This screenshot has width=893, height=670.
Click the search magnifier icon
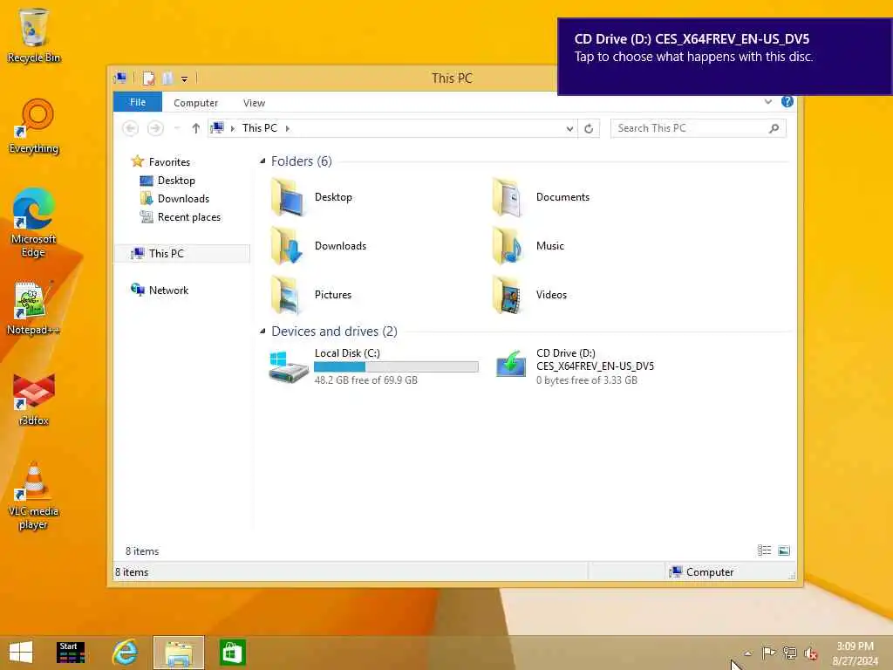click(x=774, y=128)
